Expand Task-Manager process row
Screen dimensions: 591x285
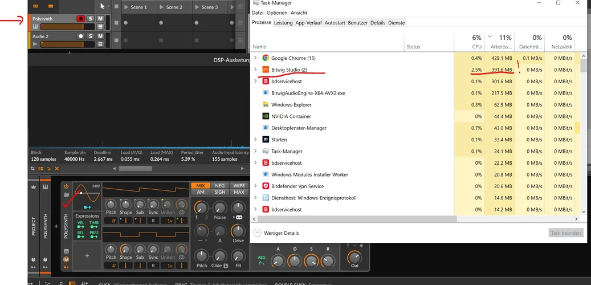click(x=255, y=151)
